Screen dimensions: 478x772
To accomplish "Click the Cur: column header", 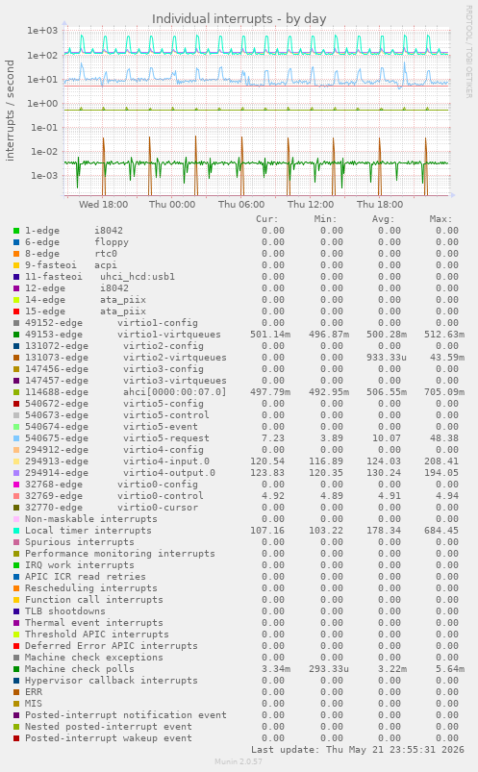I will (x=266, y=219).
